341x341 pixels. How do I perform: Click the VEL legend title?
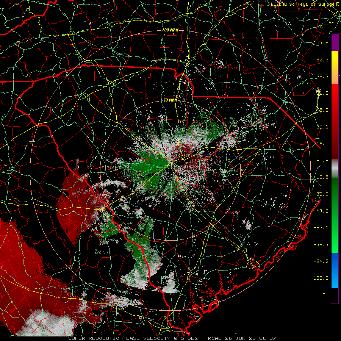tap(333, 23)
